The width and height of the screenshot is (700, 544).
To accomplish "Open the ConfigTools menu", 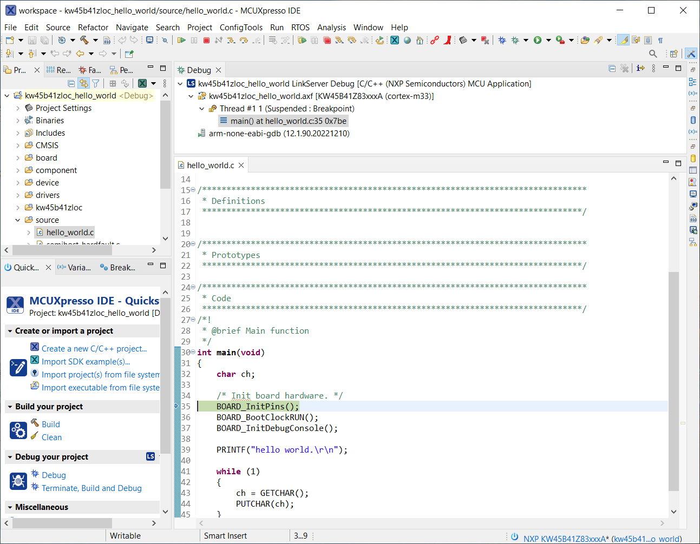I will [241, 28].
